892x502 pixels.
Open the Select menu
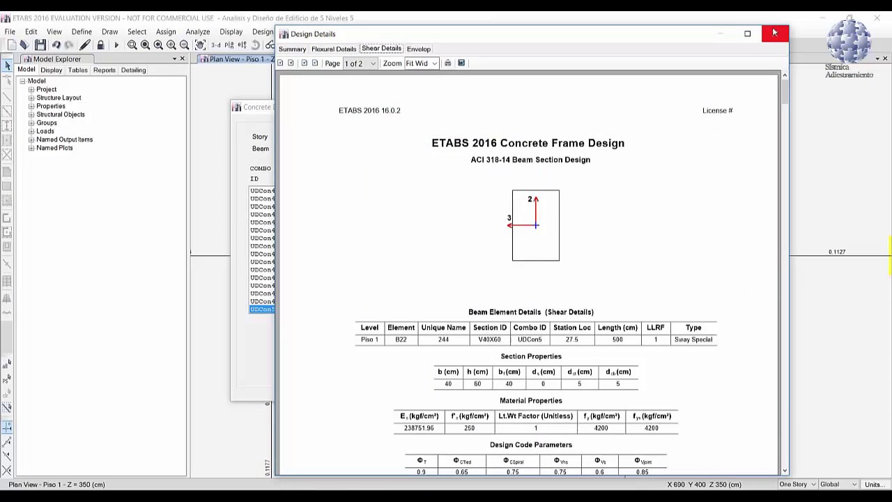pos(137,31)
